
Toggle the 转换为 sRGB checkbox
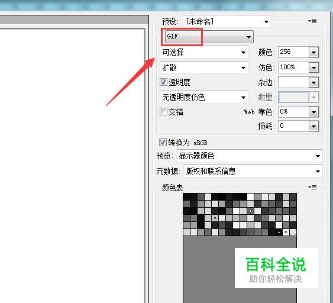(163, 143)
